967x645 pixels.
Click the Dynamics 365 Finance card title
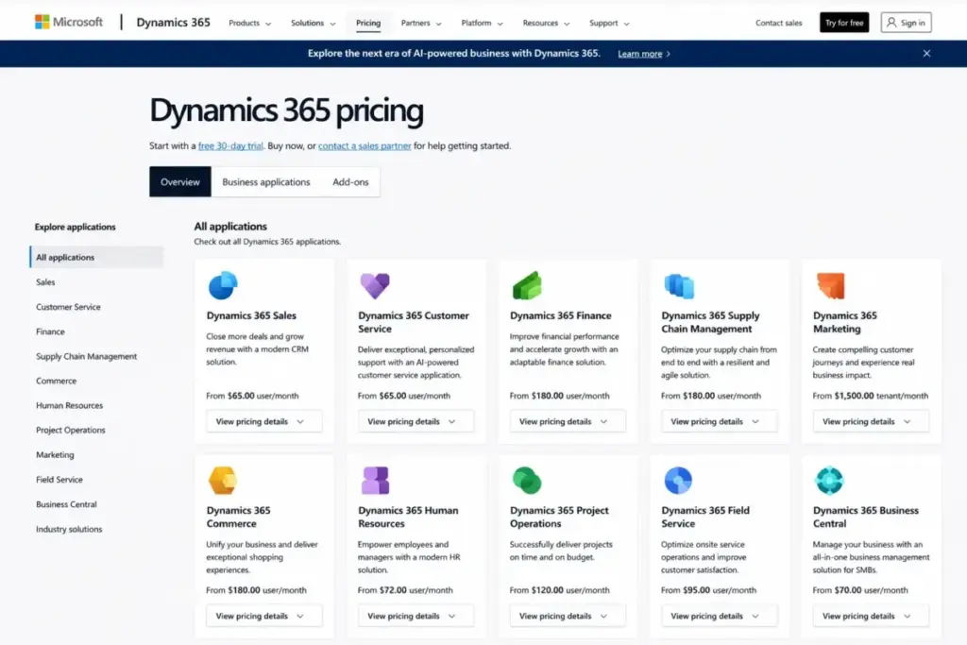point(561,315)
